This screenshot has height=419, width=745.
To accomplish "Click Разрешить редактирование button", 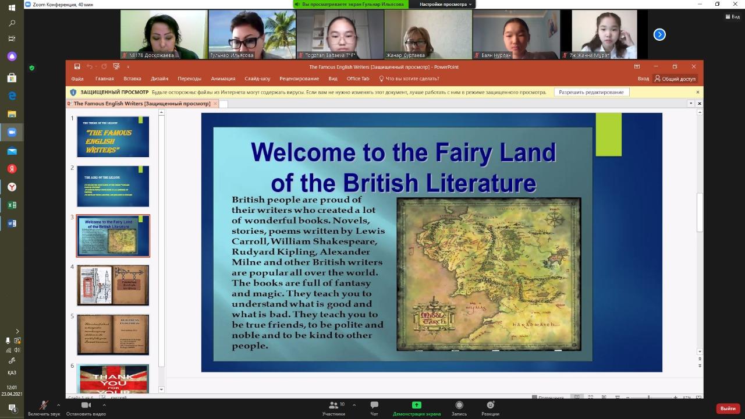I will pos(591,92).
